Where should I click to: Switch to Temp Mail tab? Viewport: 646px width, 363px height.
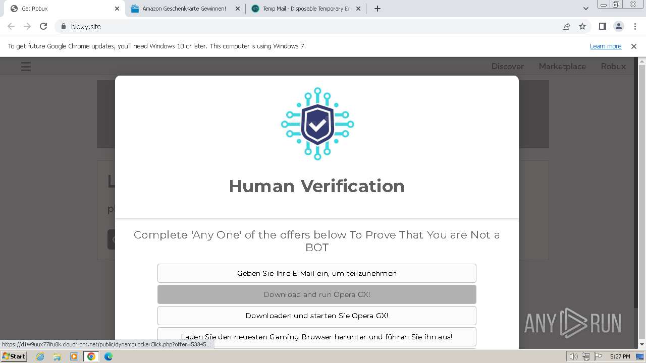305,9
